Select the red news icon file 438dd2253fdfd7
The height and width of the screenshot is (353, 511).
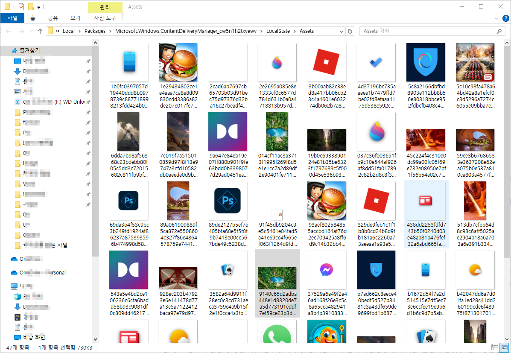[426, 214]
